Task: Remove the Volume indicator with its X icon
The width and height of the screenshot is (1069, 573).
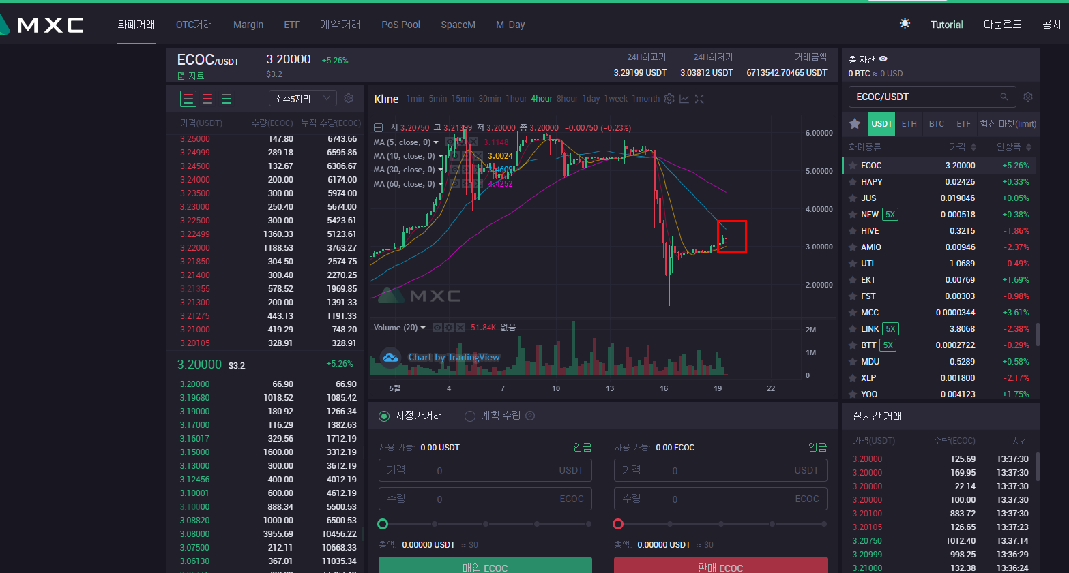Action: coord(460,328)
